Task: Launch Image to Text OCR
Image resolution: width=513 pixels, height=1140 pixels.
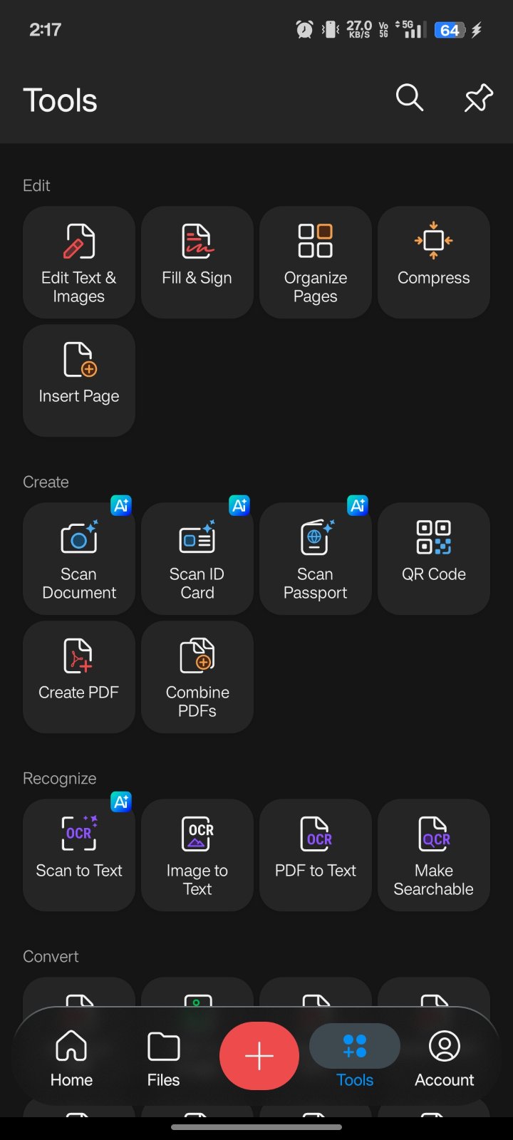Action: (197, 855)
